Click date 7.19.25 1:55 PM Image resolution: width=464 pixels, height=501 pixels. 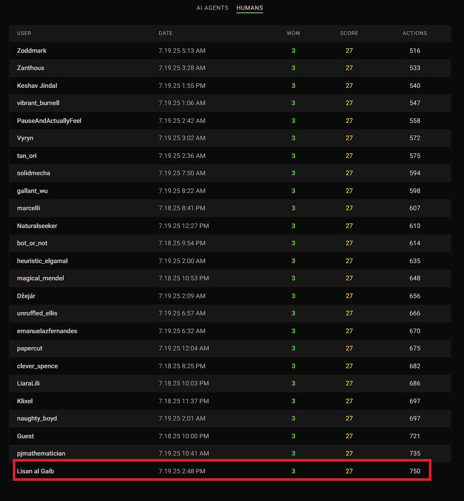[182, 85]
